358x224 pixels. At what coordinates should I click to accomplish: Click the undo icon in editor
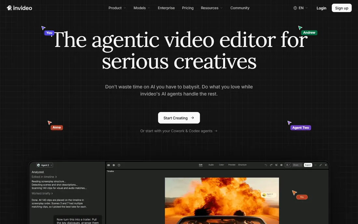click(x=266, y=165)
